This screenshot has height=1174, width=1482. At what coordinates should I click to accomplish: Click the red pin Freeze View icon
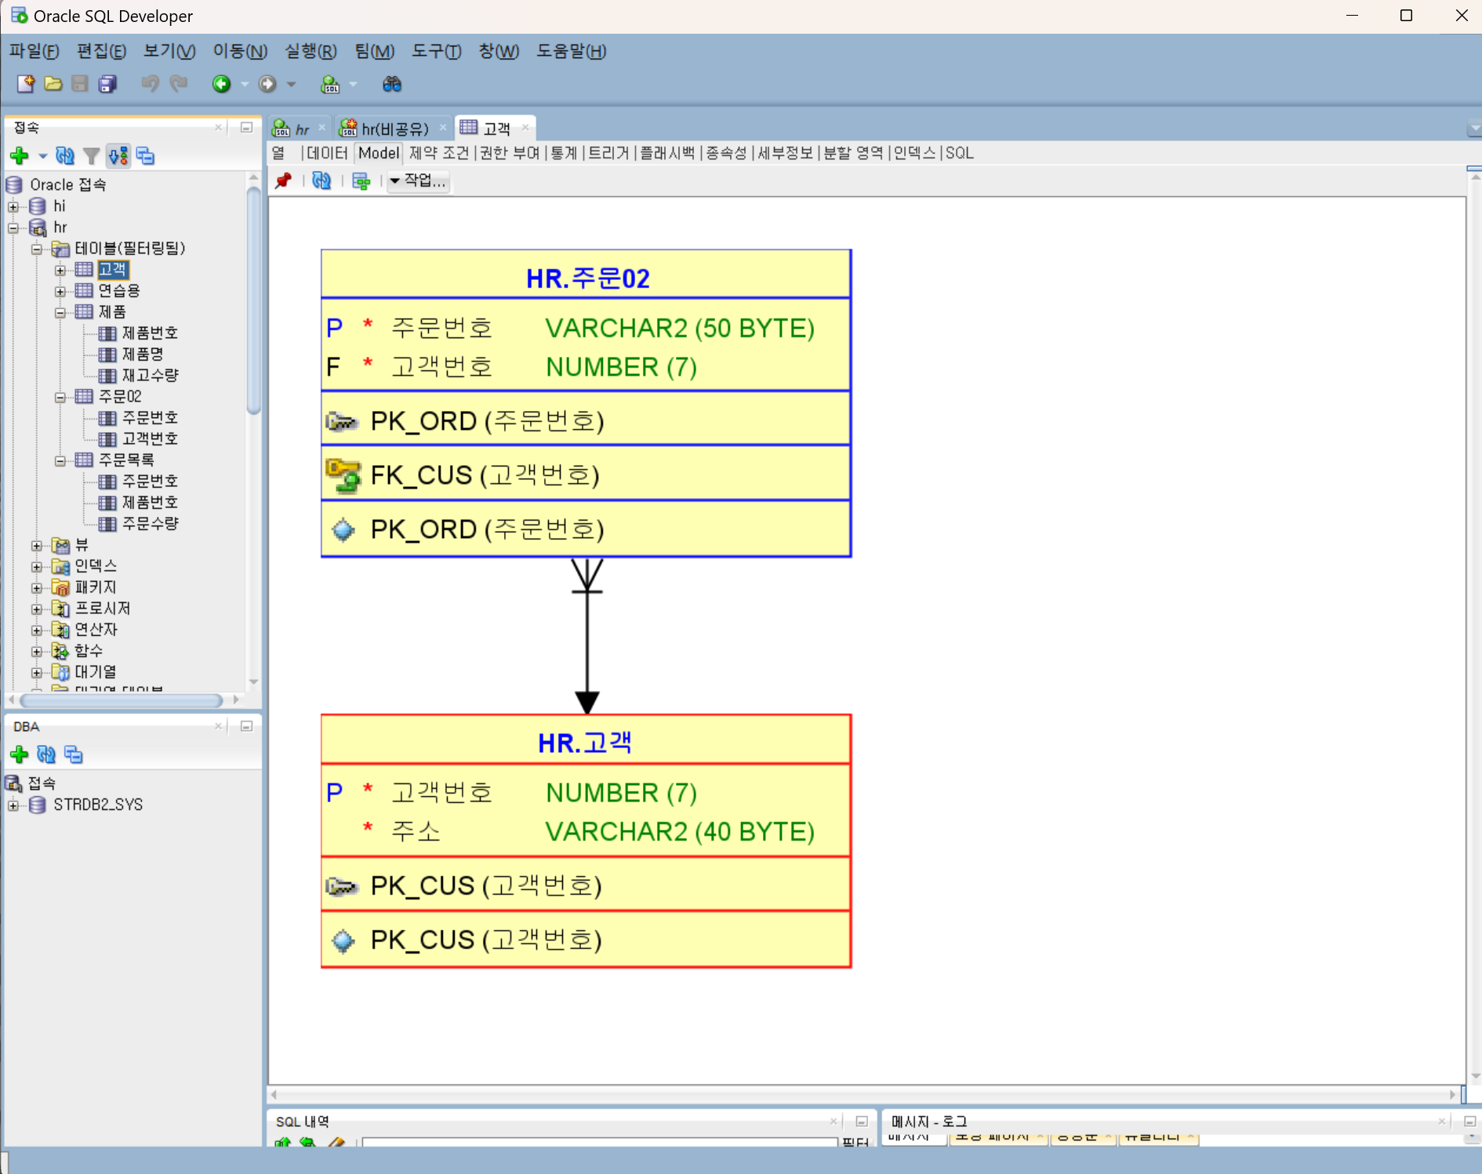coord(284,181)
